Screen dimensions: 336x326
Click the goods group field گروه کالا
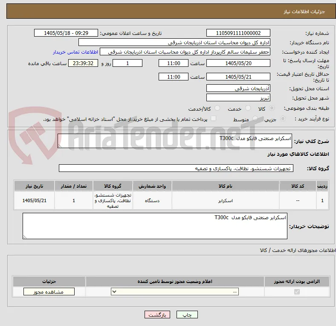point(176,168)
